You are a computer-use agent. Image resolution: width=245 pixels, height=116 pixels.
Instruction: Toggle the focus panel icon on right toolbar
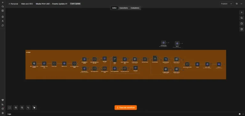[241, 29]
